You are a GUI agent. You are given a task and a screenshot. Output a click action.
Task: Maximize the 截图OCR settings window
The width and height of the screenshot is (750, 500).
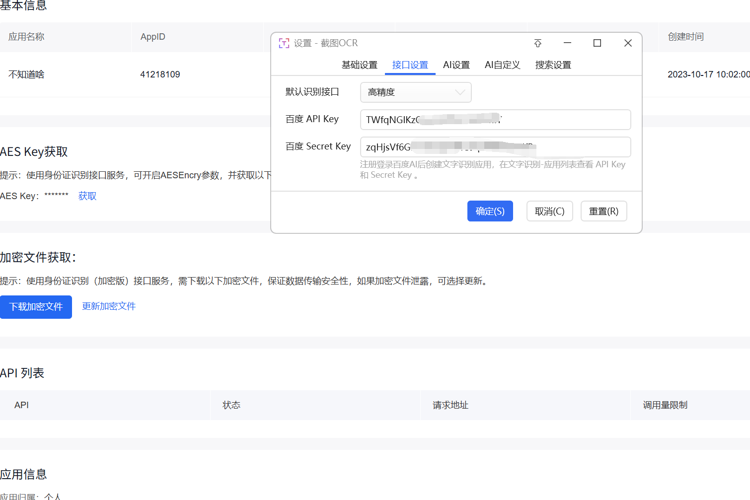[597, 43]
